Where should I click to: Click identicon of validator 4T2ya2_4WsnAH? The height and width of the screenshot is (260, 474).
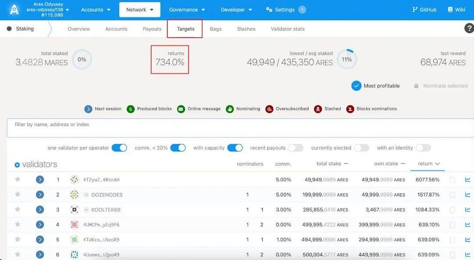point(74,180)
